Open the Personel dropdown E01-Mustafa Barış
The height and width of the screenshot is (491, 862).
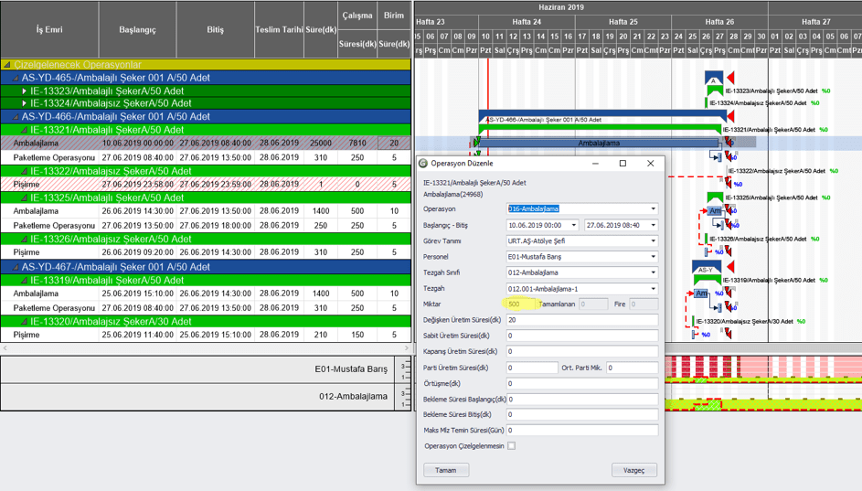(653, 257)
